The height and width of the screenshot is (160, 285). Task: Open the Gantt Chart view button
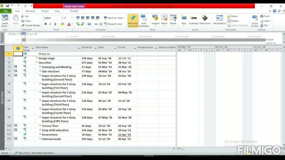pos(5,21)
